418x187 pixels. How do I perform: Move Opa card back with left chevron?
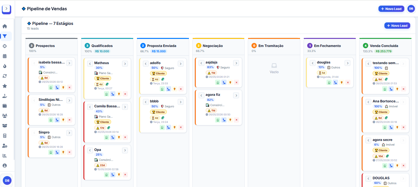coord(90,151)
